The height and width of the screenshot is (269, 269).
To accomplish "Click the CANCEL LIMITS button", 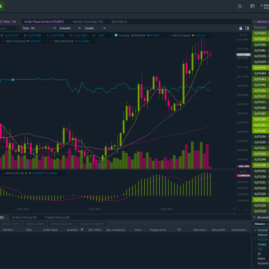I will 10,224.
